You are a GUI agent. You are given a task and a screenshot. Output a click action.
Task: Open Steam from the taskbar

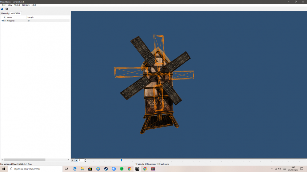pos(106,169)
